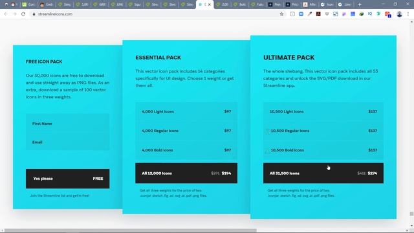Buy the 'All 12,000 Icons' bundle
The image size is (414, 233).
tap(186, 173)
